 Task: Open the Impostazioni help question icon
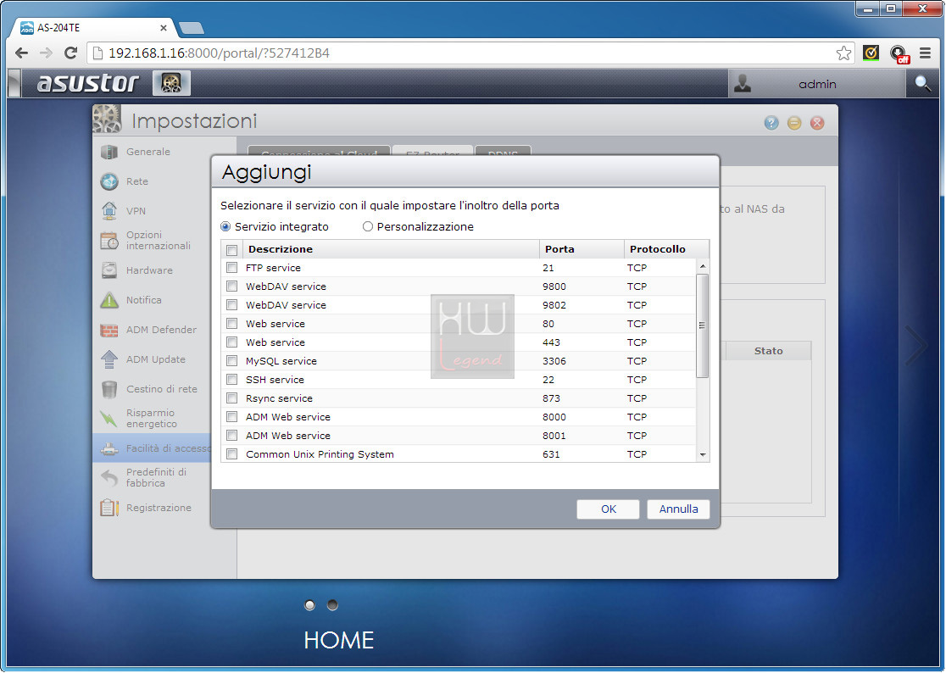pyautogui.click(x=771, y=123)
